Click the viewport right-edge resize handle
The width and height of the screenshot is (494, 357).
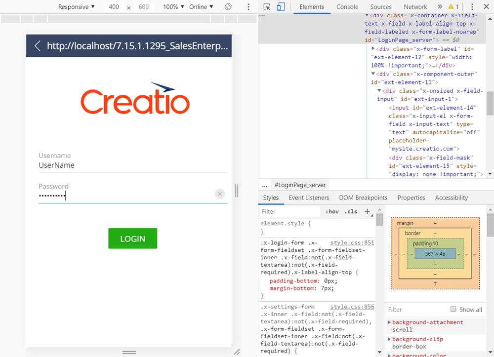tap(237, 191)
